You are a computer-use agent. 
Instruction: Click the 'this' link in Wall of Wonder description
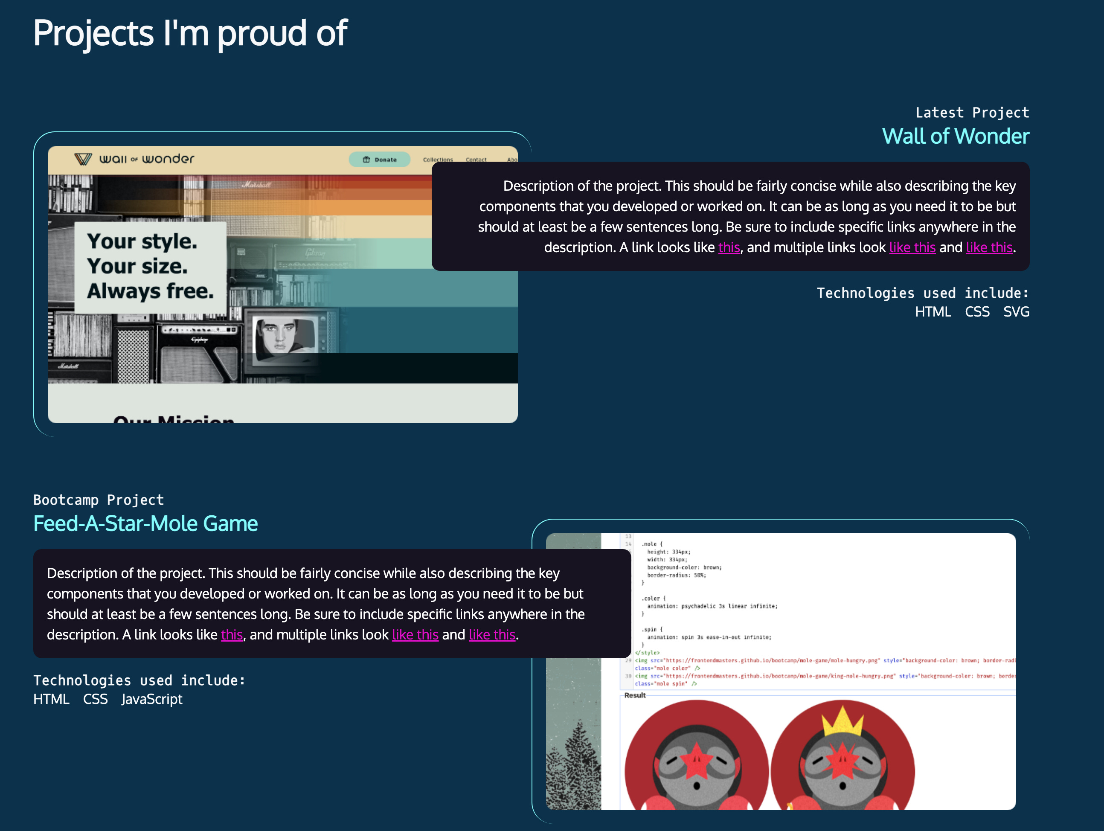[729, 247]
